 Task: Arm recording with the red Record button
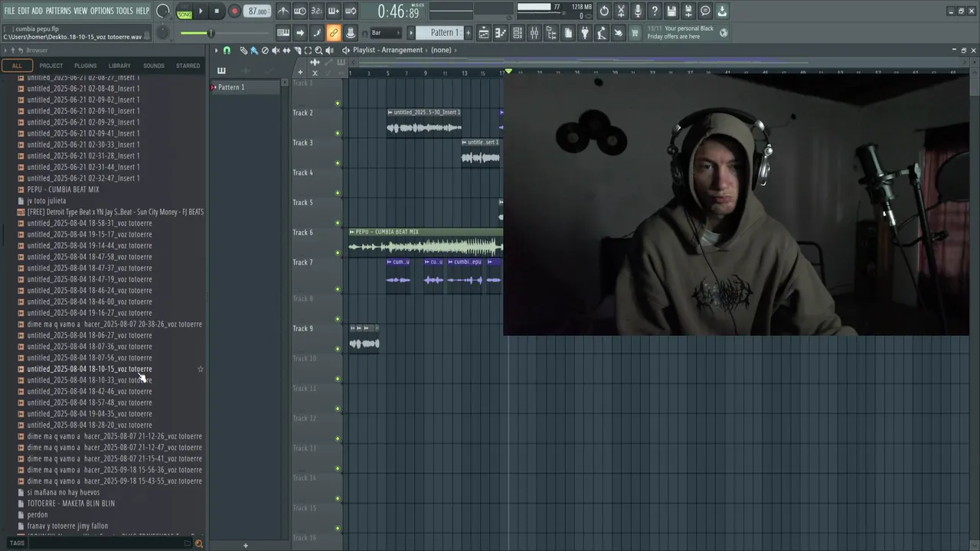tap(234, 11)
